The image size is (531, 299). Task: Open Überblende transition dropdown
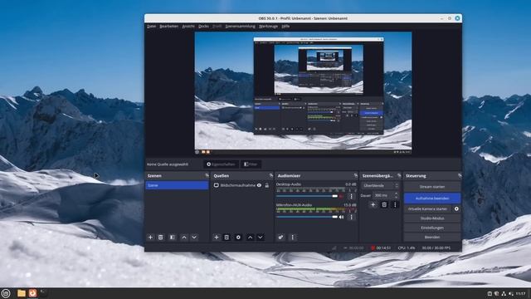pyautogui.click(x=380, y=186)
